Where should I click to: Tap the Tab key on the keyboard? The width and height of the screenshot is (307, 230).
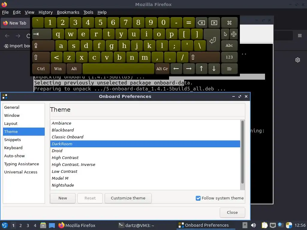[42, 34]
